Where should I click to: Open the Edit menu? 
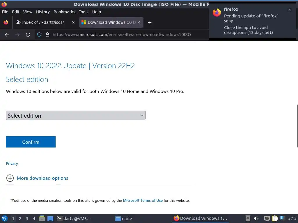pyautogui.click(x=16, y=12)
